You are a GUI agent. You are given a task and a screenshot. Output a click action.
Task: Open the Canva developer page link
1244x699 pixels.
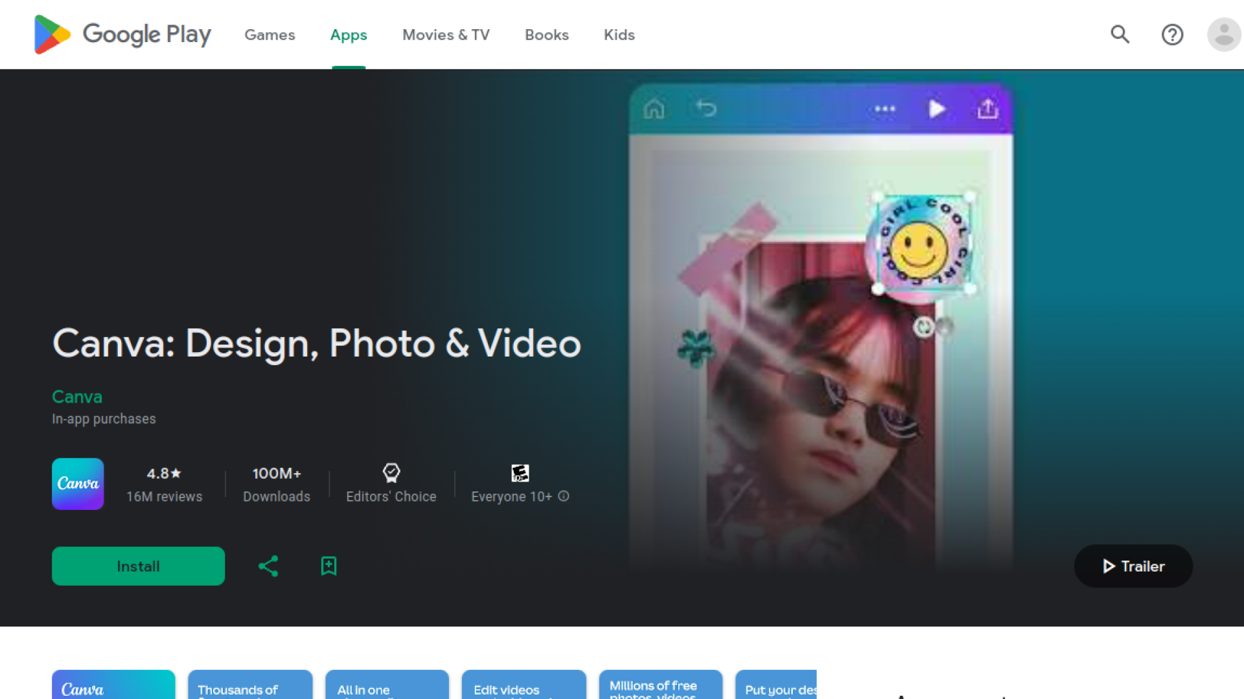(76, 396)
